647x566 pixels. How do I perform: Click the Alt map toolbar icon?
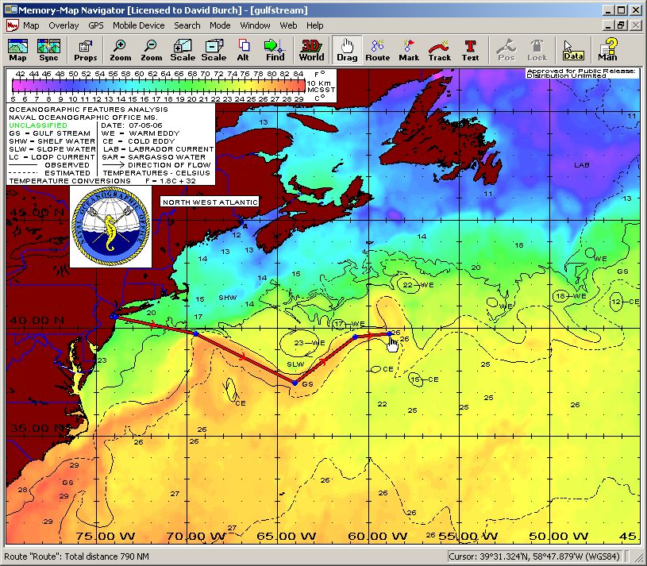pyautogui.click(x=244, y=50)
